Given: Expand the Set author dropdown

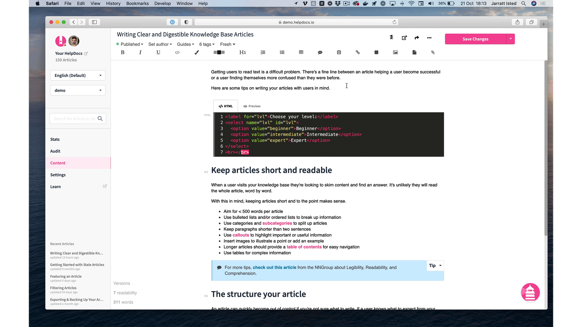Looking at the screenshot, I should (x=159, y=44).
